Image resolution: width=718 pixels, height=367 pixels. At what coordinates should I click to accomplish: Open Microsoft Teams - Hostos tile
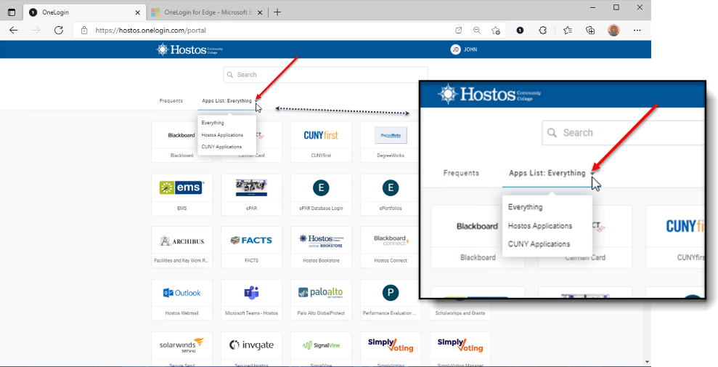[x=251, y=299]
